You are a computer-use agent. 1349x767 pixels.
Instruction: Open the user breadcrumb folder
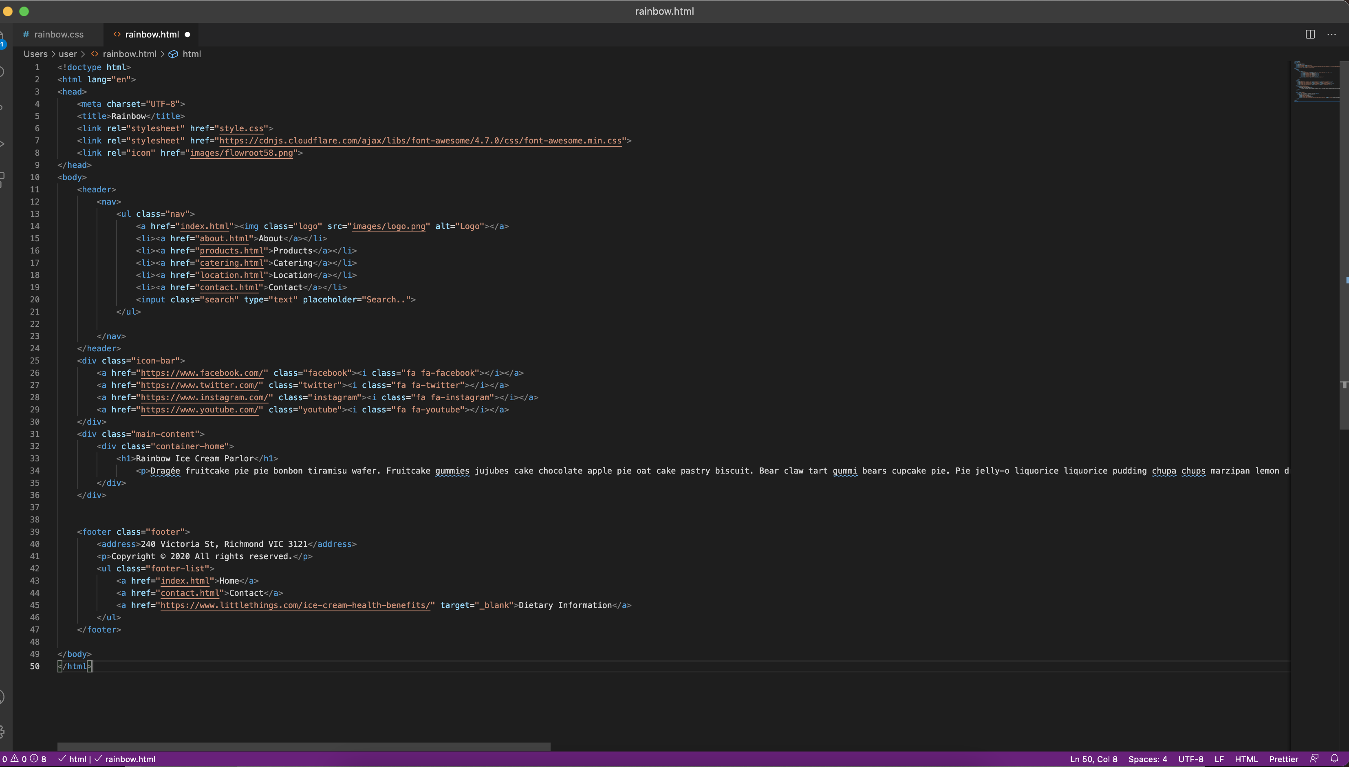tap(67, 54)
